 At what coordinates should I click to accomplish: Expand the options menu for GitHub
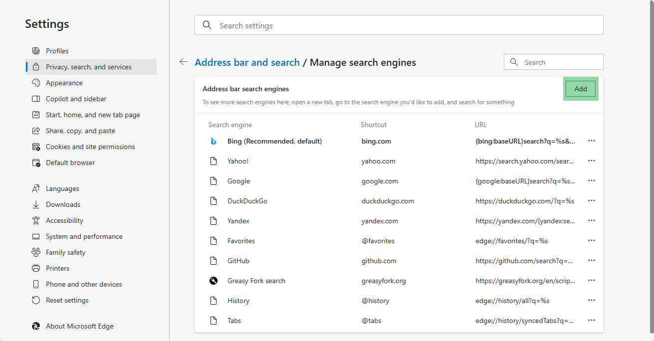click(592, 261)
